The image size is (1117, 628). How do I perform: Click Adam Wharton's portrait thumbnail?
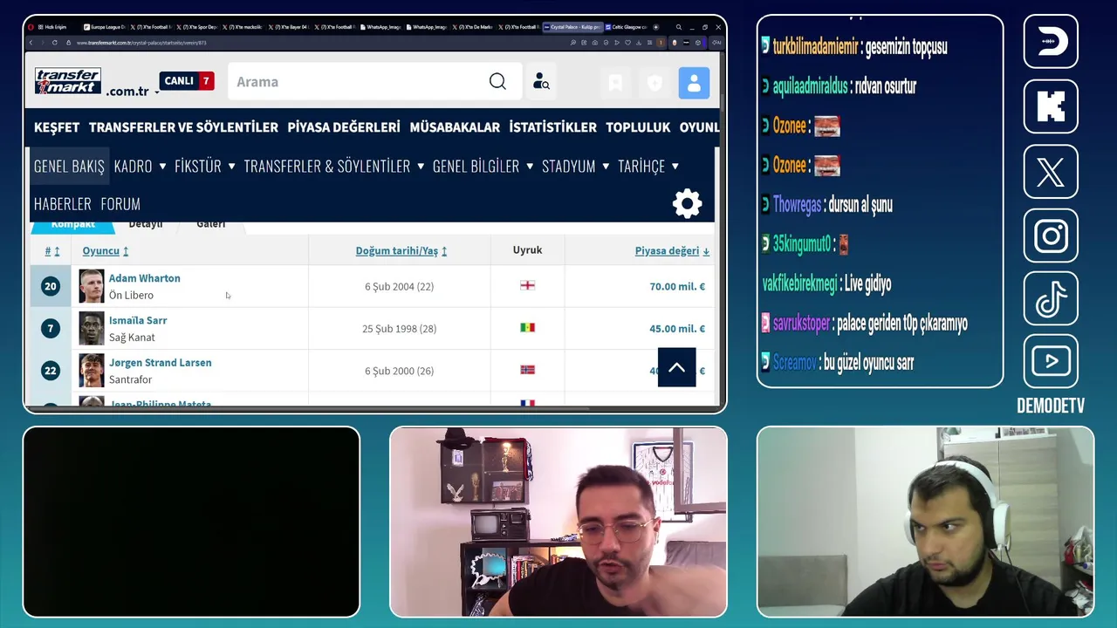[x=92, y=286]
